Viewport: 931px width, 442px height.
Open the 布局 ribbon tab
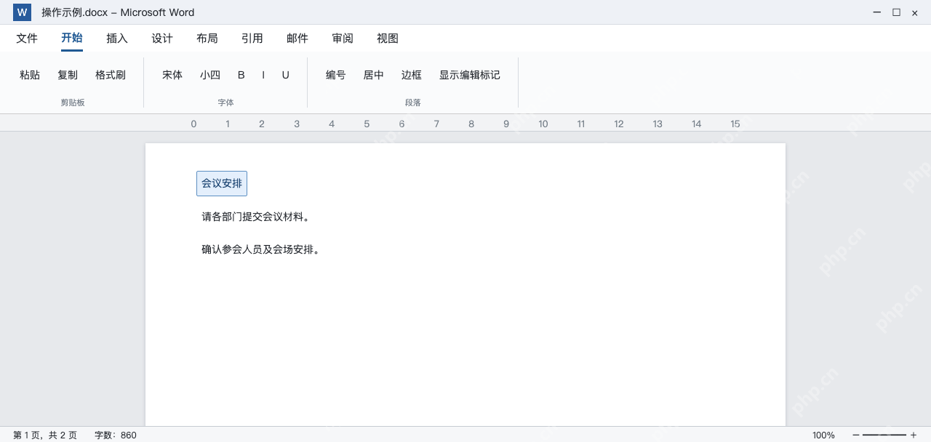207,39
